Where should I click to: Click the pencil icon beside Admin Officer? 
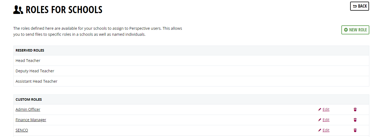[x=319, y=109]
